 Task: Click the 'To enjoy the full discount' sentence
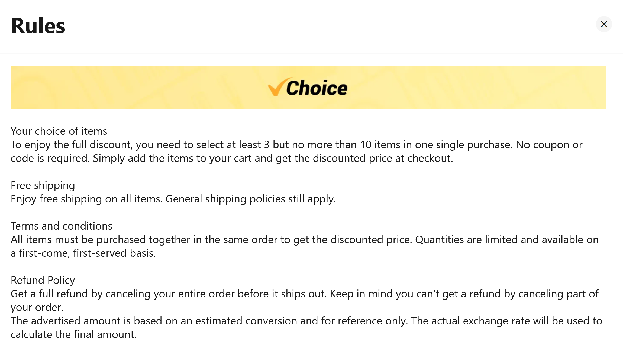(x=262, y=145)
